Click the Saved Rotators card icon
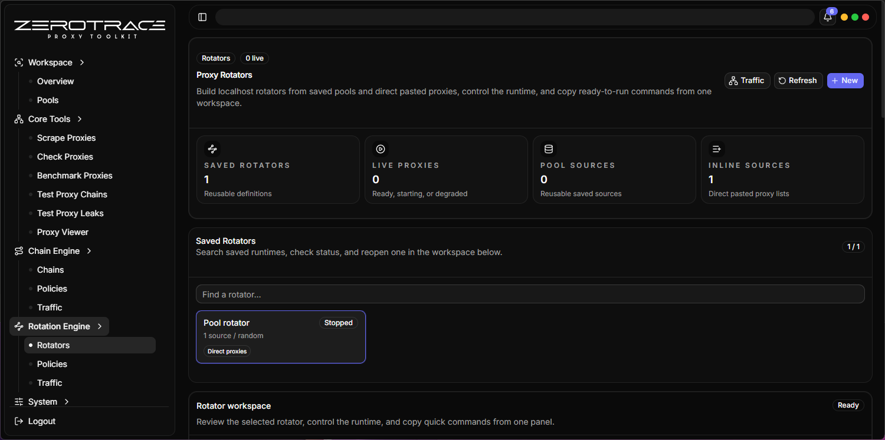The width and height of the screenshot is (885, 440). [212, 149]
